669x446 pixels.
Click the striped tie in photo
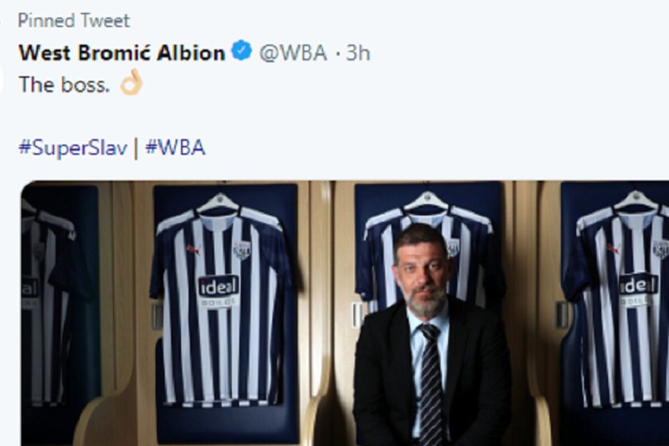[x=431, y=385]
